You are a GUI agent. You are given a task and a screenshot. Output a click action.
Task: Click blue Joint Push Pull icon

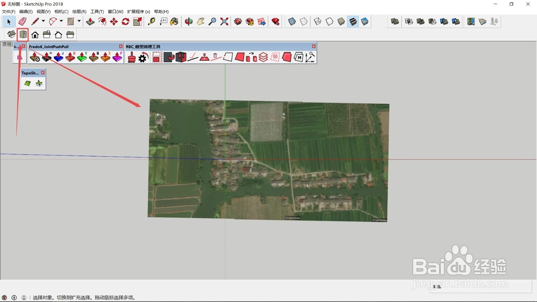(x=59, y=57)
